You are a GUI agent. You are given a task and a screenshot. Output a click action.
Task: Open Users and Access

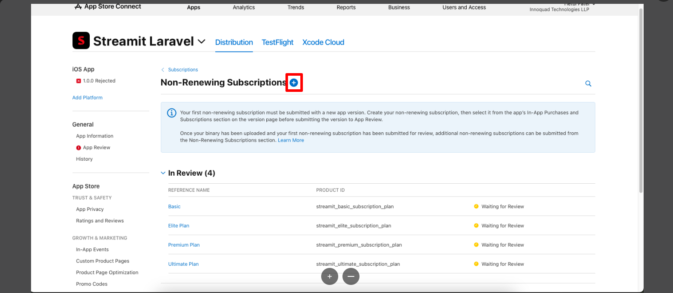tap(464, 7)
